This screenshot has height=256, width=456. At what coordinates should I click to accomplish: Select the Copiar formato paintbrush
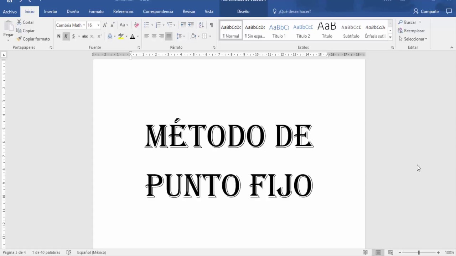click(33, 39)
